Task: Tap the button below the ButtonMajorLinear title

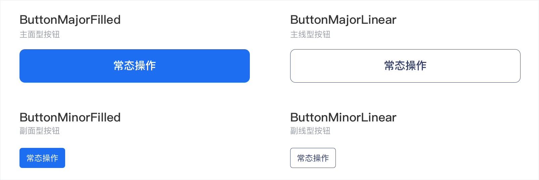Action: [405, 66]
